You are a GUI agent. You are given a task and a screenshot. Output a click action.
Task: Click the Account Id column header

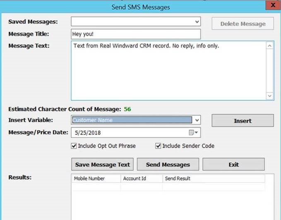[142, 179]
